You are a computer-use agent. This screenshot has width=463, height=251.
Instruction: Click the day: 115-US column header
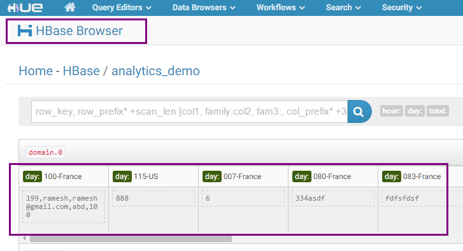pyautogui.click(x=153, y=176)
